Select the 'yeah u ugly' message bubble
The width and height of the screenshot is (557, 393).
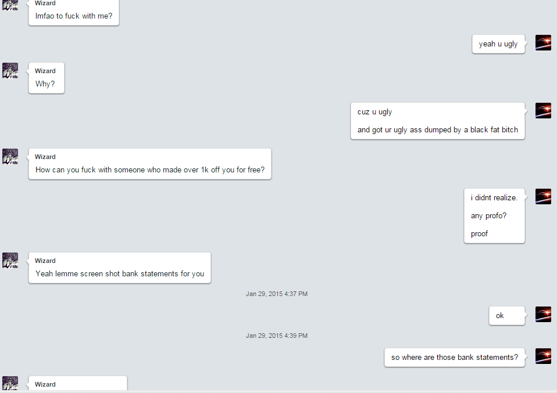(498, 44)
